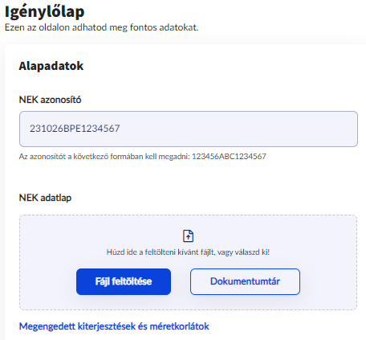Click the identifier format hint text
Viewport: 366px width, 340px height.
(143, 156)
